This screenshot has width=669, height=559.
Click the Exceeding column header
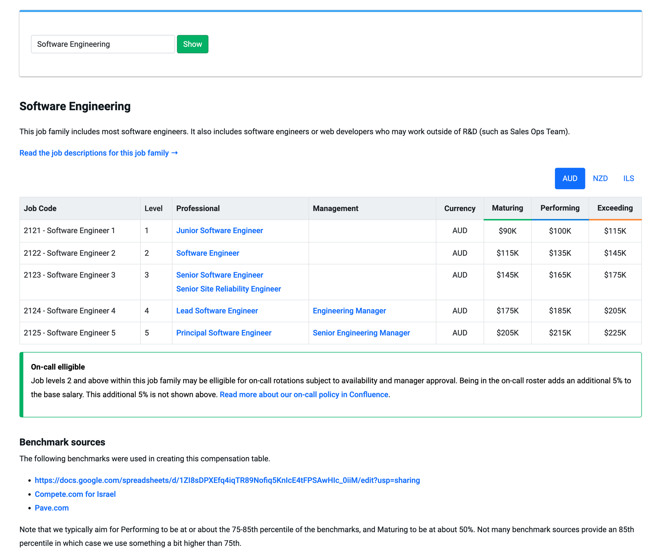[615, 208]
